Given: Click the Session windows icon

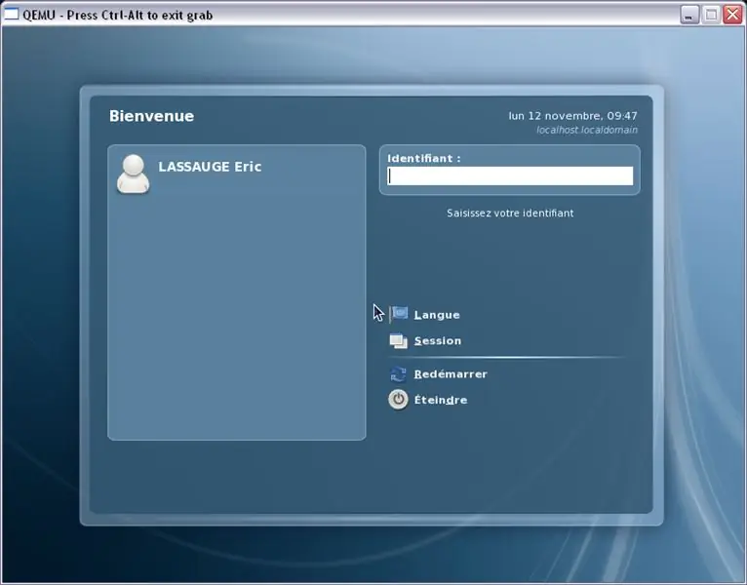Looking at the screenshot, I should coord(398,340).
